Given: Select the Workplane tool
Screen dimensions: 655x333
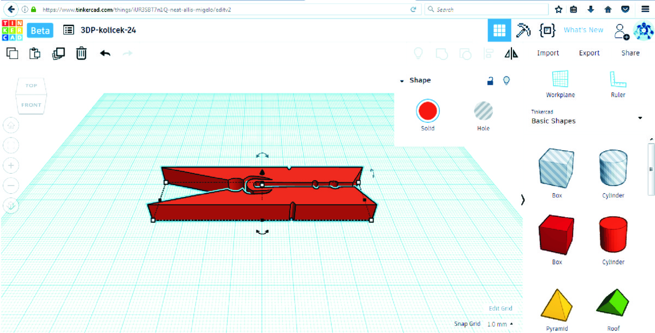Looking at the screenshot, I should click(561, 84).
